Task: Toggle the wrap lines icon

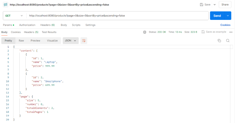Action: (84, 41)
